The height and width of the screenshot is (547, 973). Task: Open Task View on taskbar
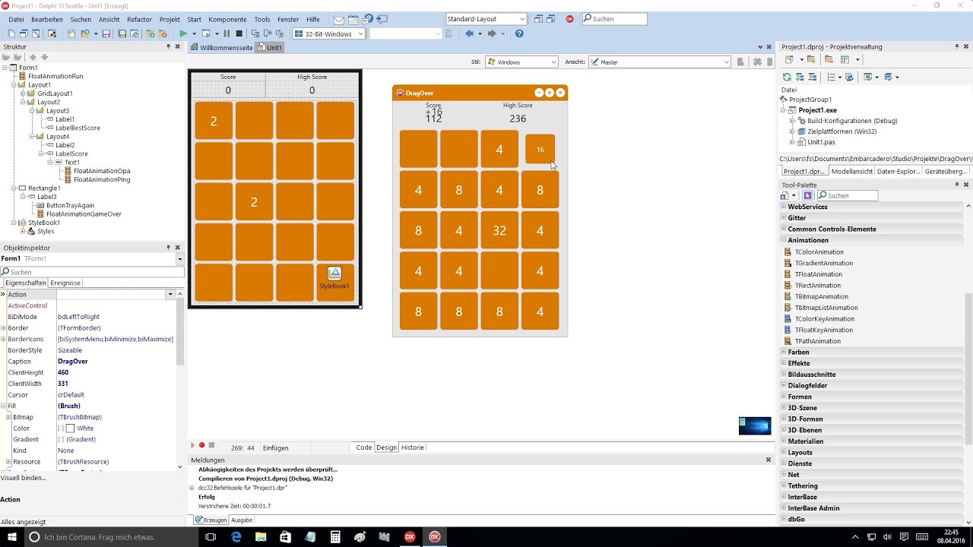[x=211, y=537]
